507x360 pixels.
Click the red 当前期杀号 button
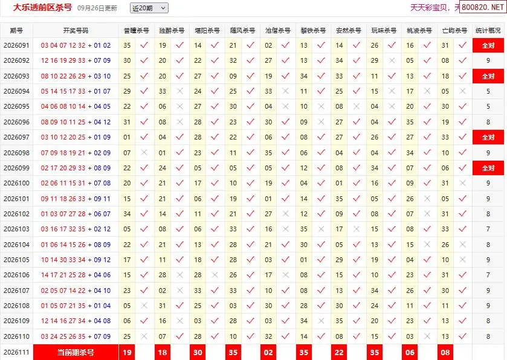[76, 352]
